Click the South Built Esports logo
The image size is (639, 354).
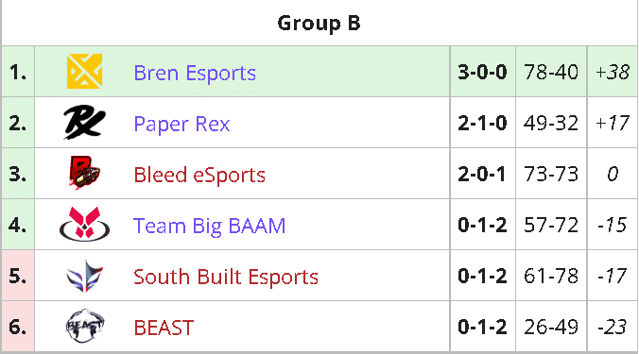tap(84, 276)
